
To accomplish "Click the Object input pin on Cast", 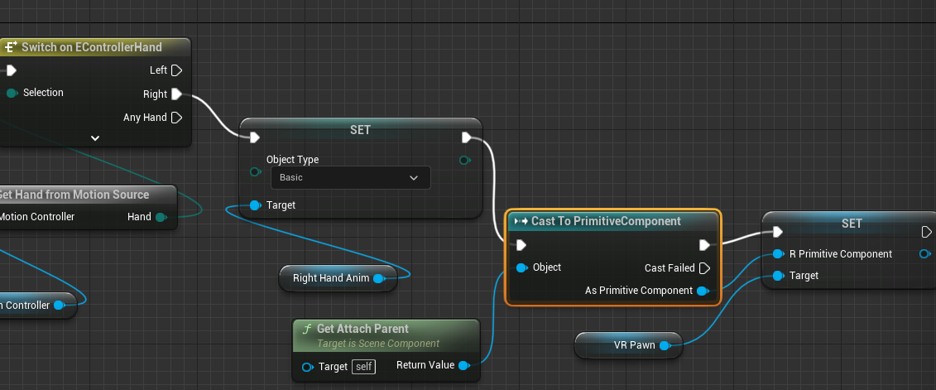I will [x=521, y=267].
